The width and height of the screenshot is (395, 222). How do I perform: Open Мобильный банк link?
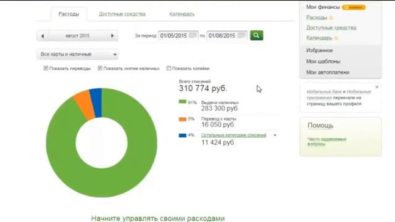click(x=324, y=92)
